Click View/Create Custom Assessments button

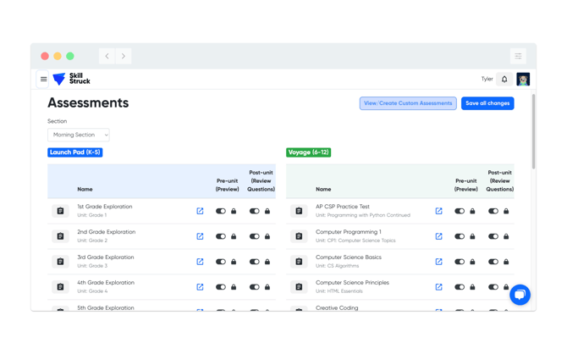tap(408, 103)
